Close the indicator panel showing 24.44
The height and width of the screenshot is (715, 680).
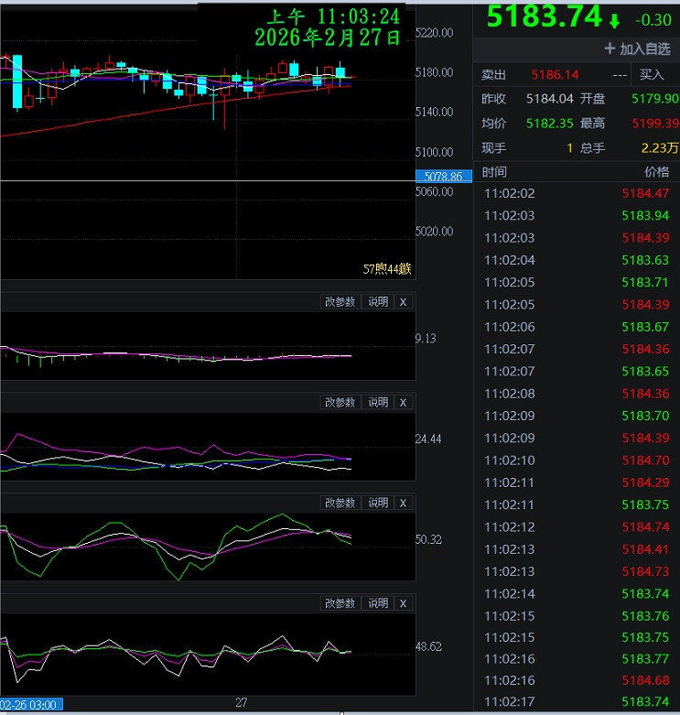404,403
